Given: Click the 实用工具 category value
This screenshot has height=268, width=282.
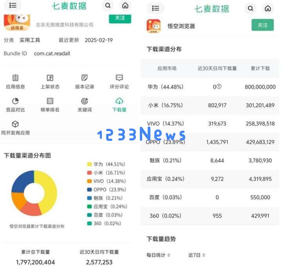Looking at the screenshot, I should [30, 40].
